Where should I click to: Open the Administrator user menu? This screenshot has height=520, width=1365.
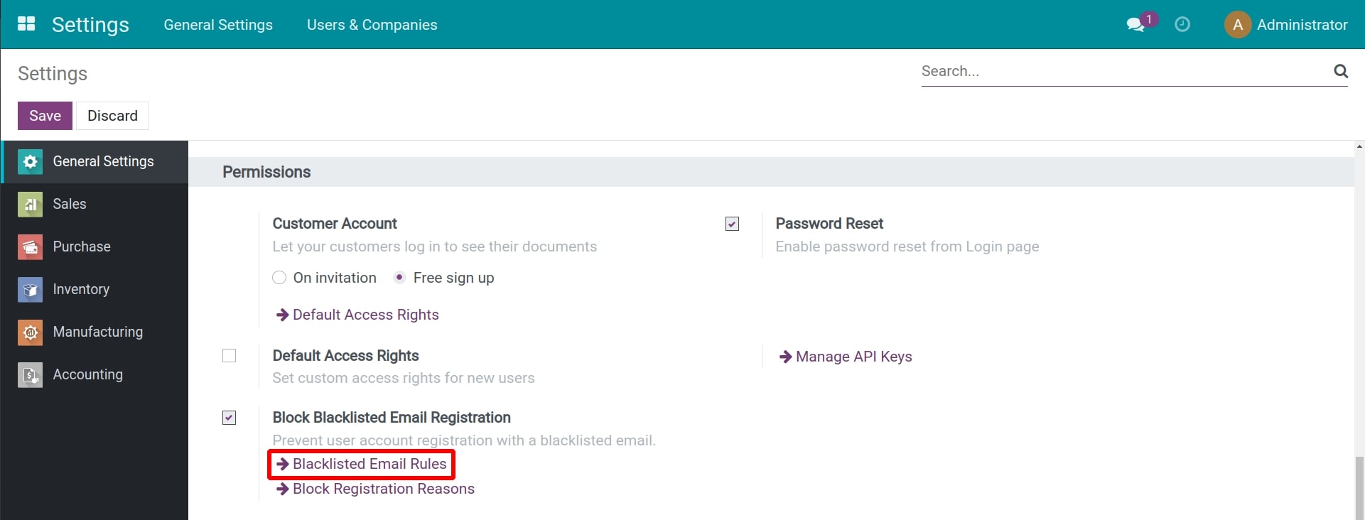point(1286,24)
